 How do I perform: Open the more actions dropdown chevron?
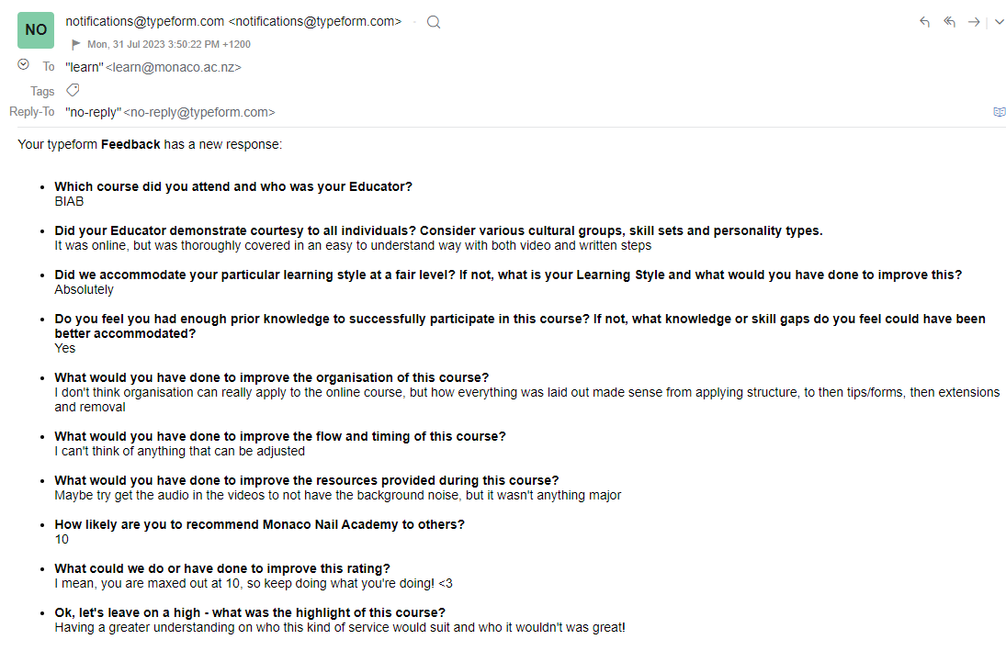coord(1000,22)
